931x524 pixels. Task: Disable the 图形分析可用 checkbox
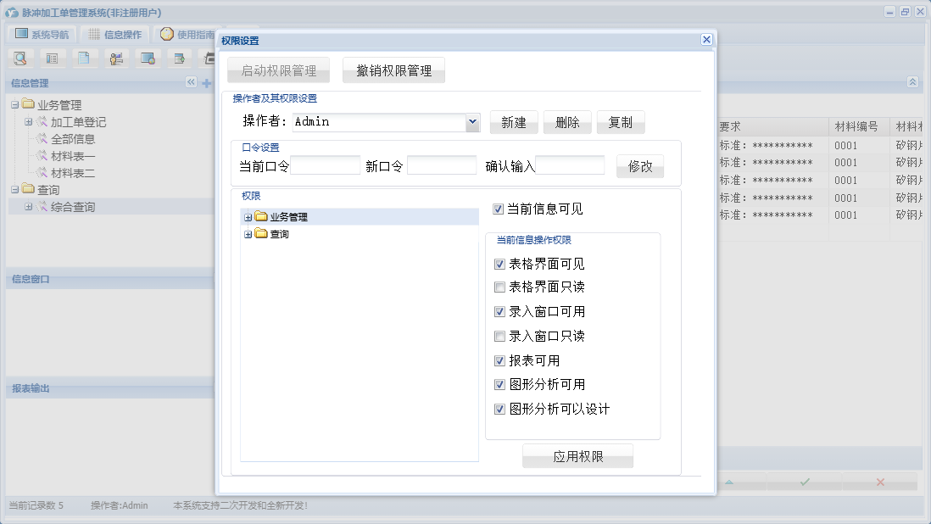click(499, 385)
